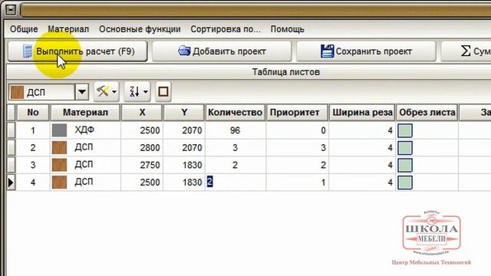Select row 2 via its row selector
491x276 pixels.
pyautogui.click(x=12, y=147)
